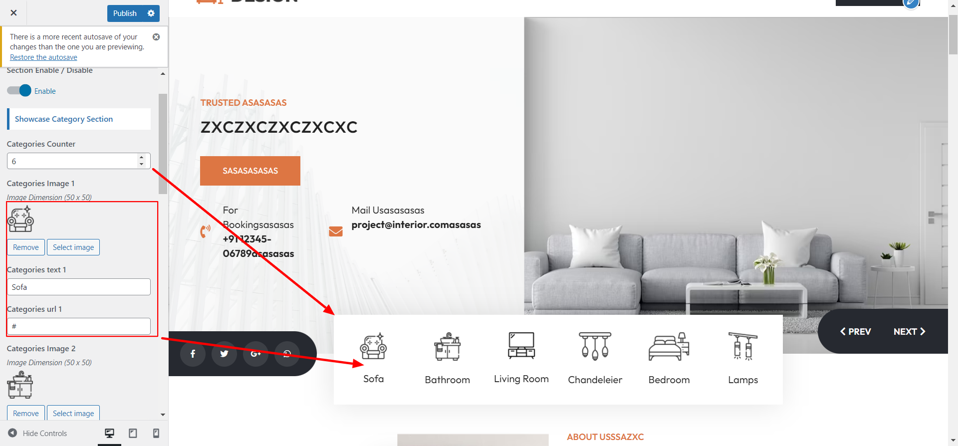Switch to desktop preview device icon

coord(109,433)
